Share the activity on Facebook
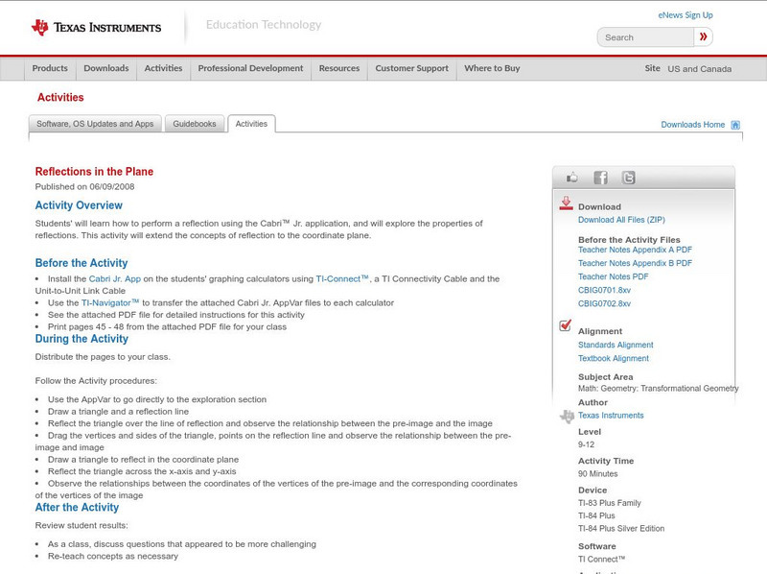 (600, 178)
